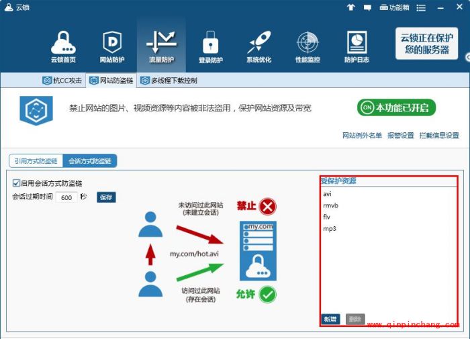Open 防护日志 report icon
The width and height of the screenshot is (470, 339).
pos(357,47)
